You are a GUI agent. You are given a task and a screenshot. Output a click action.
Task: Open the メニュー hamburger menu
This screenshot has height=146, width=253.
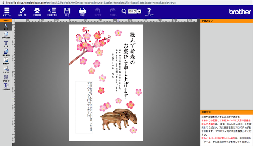pos(7,12)
